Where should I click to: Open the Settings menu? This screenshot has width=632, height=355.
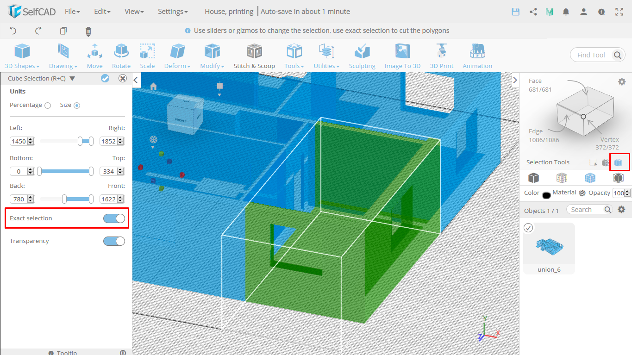(x=173, y=12)
